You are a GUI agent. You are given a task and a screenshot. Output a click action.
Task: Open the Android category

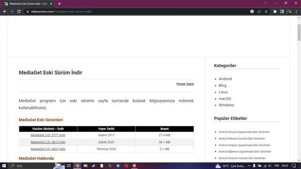(x=225, y=79)
